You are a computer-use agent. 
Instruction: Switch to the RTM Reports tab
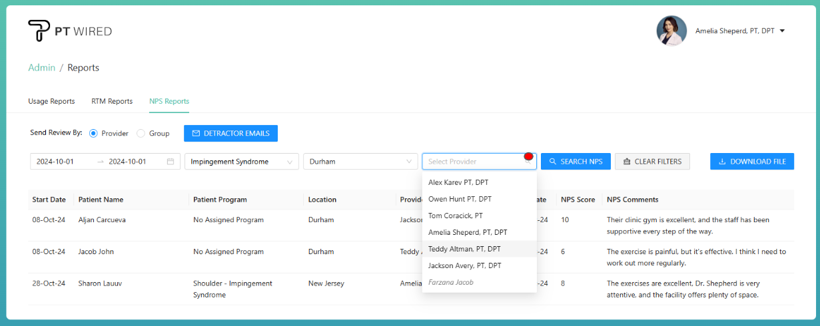pos(112,101)
